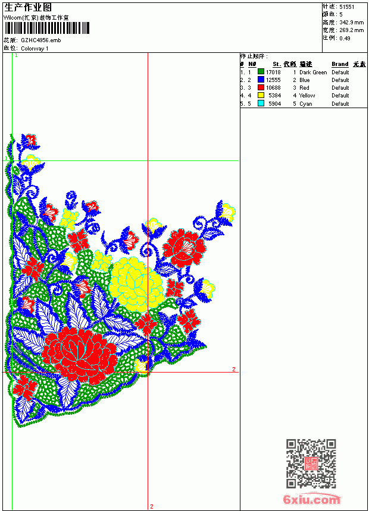Click the red marker number 2 at bottom

pos(152,506)
